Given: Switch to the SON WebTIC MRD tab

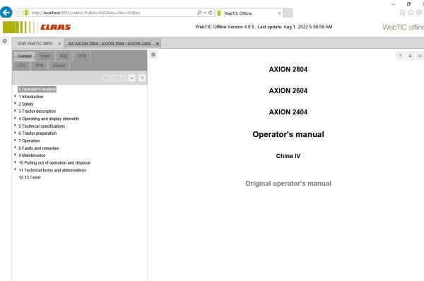Looking at the screenshot, I should coord(35,44).
